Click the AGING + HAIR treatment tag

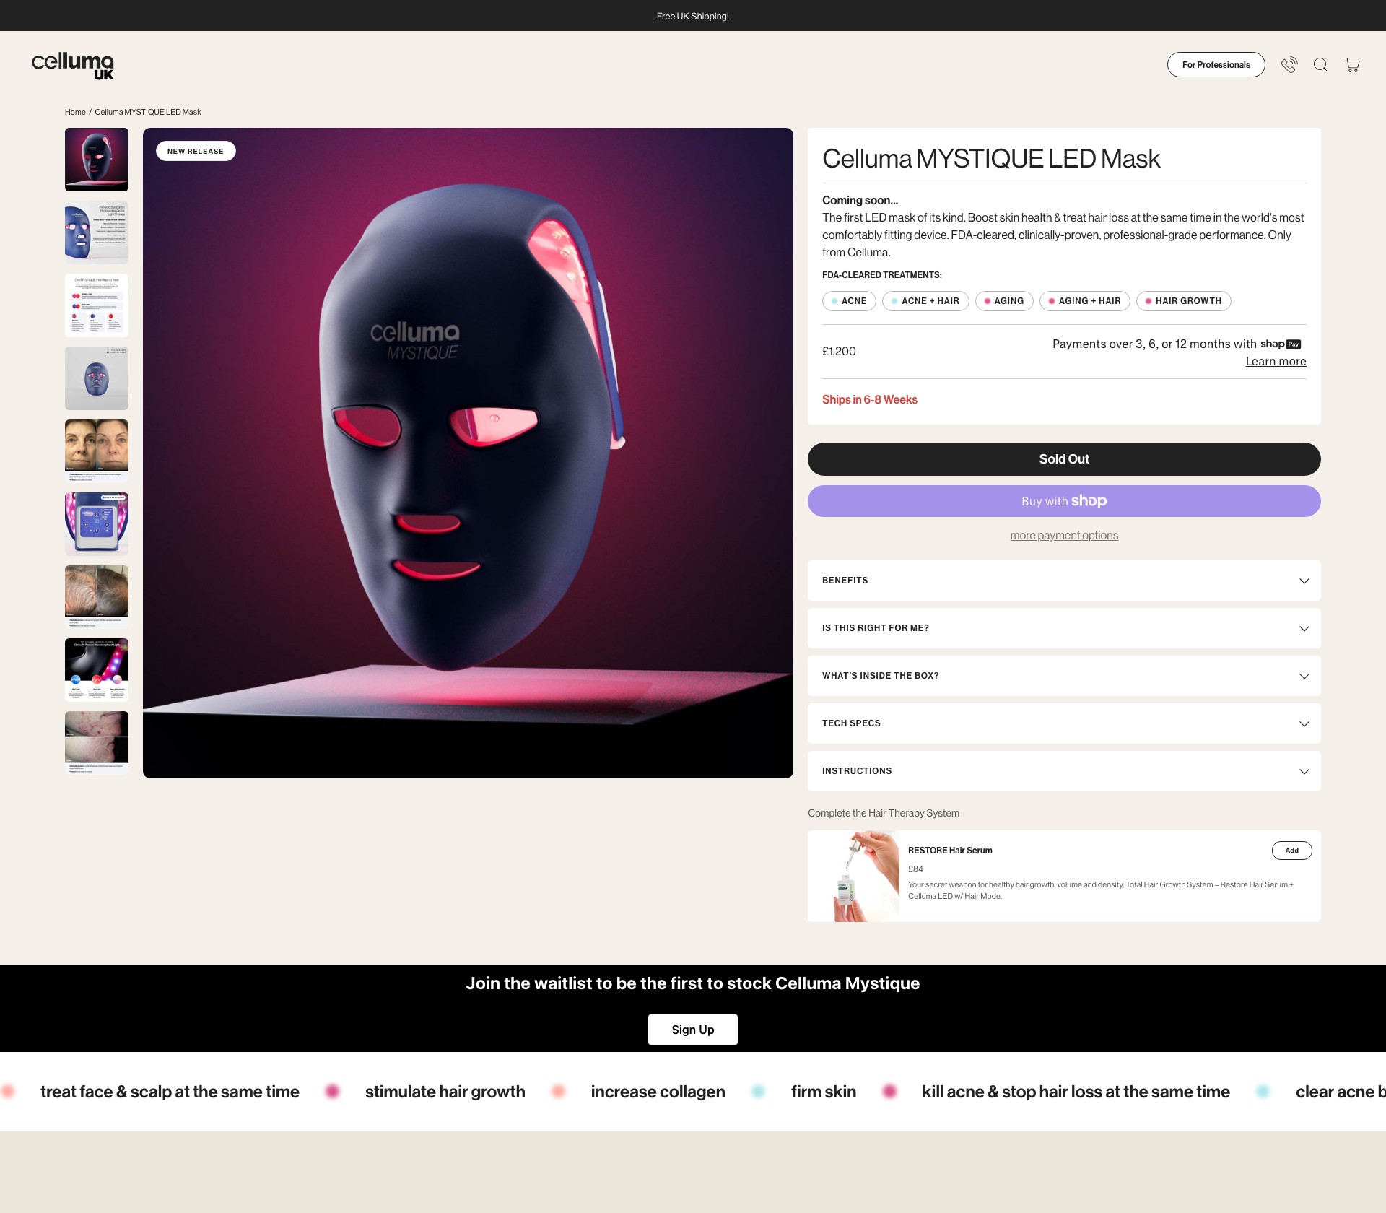pos(1085,301)
